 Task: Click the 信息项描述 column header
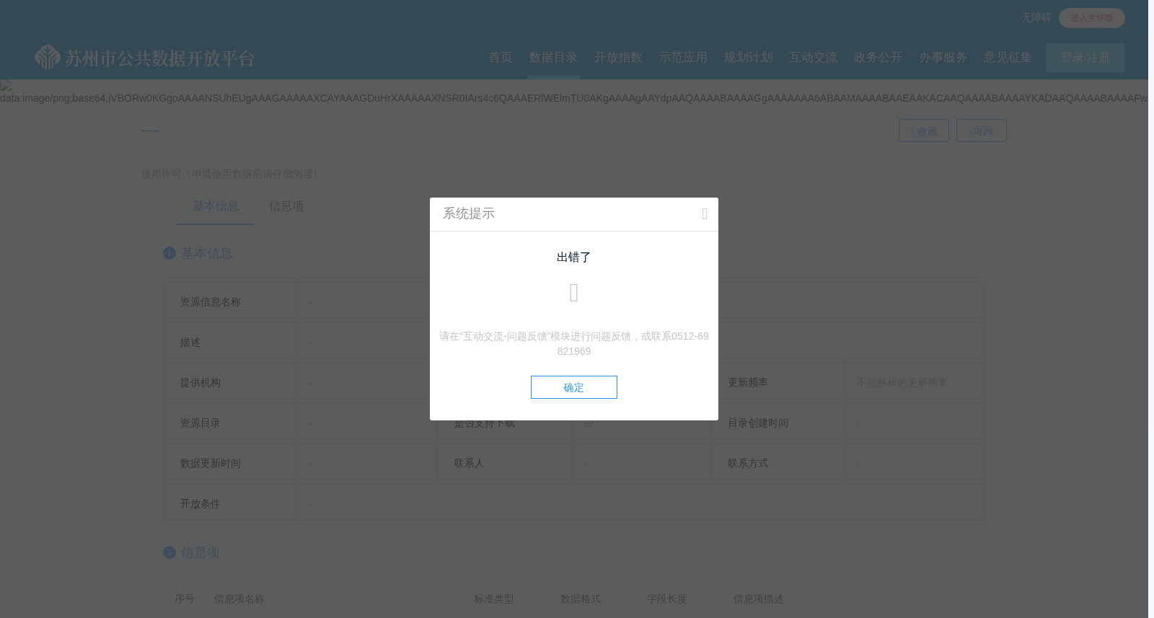pyautogui.click(x=759, y=599)
